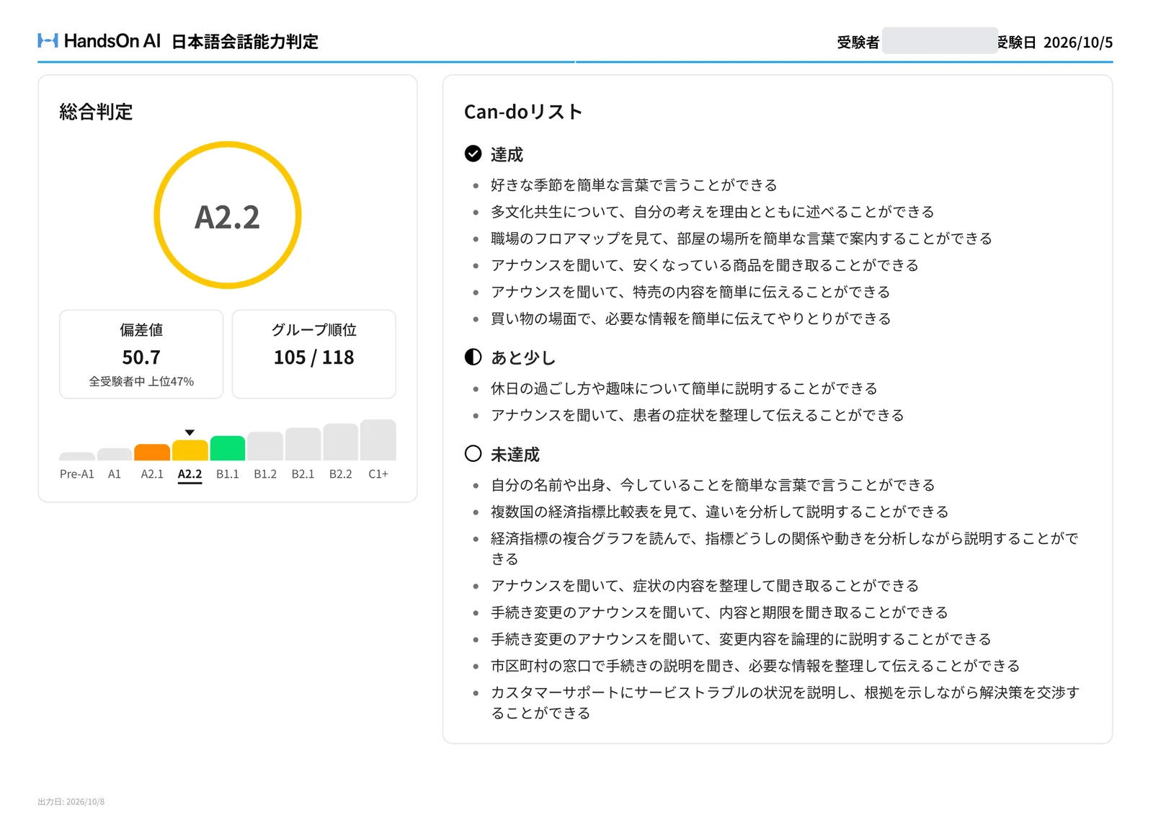Viewport: 1153px width, 815px height.
Task: Click the Pre-A1 axis label
Action: click(x=77, y=474)
